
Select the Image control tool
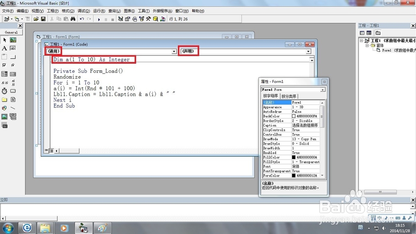pyautogui.click(x=5, y=117)
